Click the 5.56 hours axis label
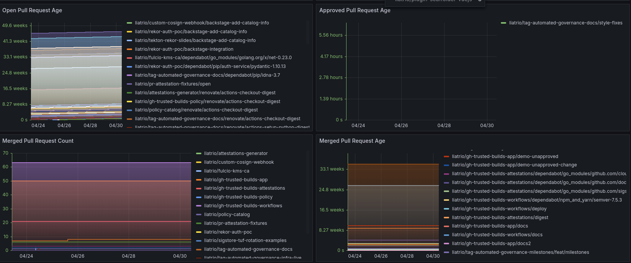The image size is (631, 263). click(x=331, y=35)
